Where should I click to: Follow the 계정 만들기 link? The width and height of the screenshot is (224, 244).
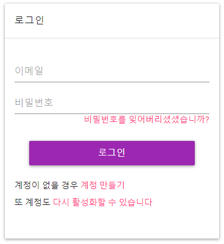click(x=102, y=185)
